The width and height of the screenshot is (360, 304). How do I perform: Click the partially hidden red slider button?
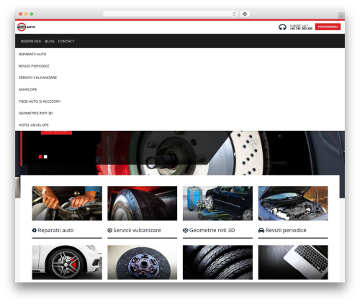pos(56,132)
